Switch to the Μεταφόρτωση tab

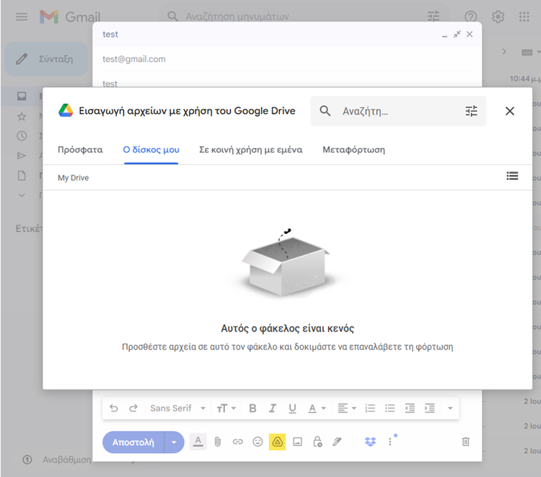pos(353,150)
